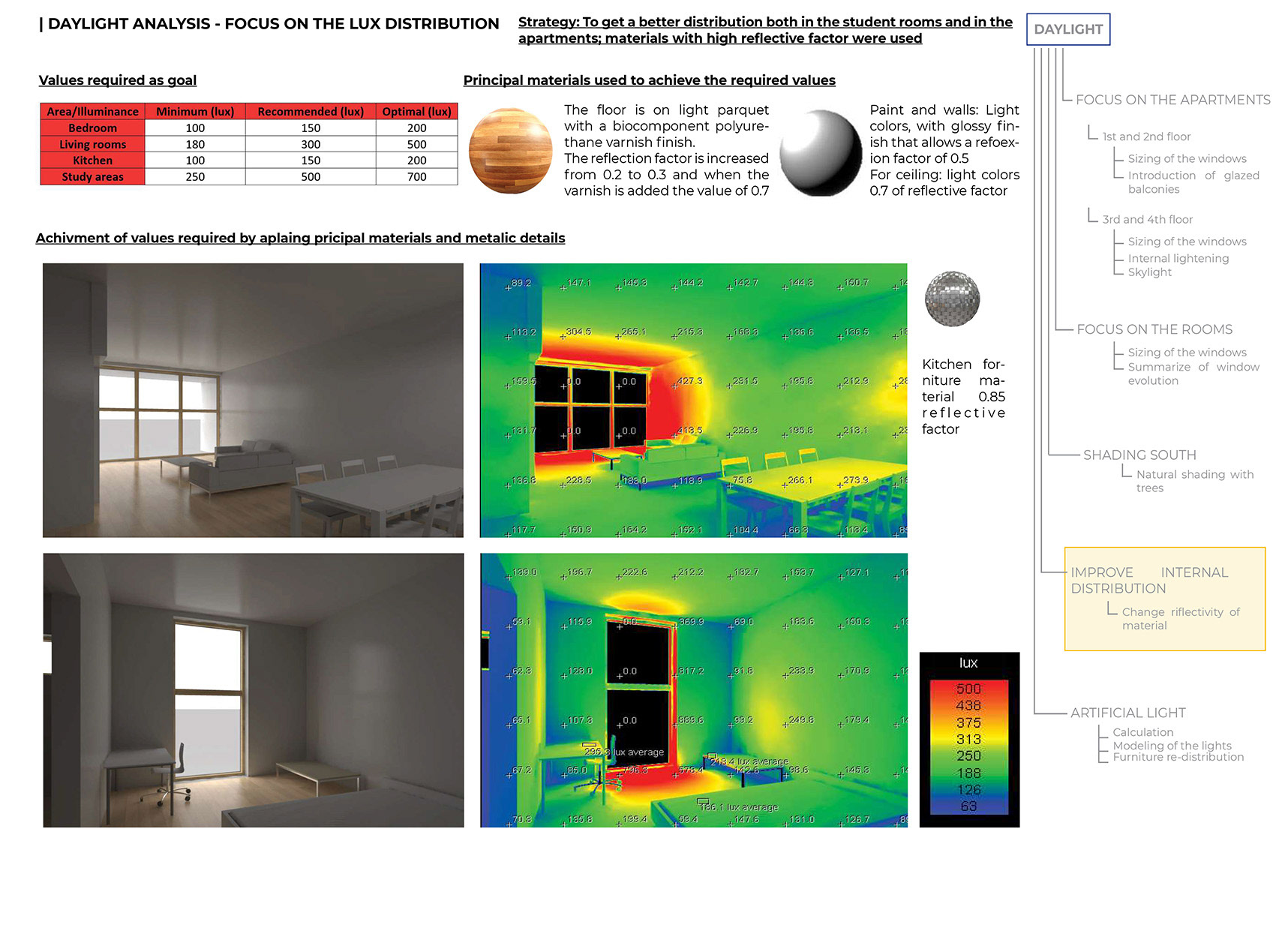Select the 1st and 2nd floor entry
1285x925 pixels.
1146,137
